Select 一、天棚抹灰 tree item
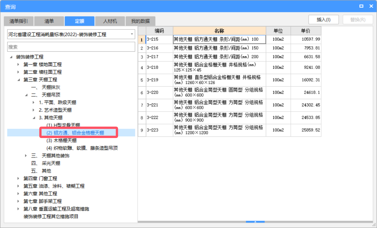 [x=46, y=87]
